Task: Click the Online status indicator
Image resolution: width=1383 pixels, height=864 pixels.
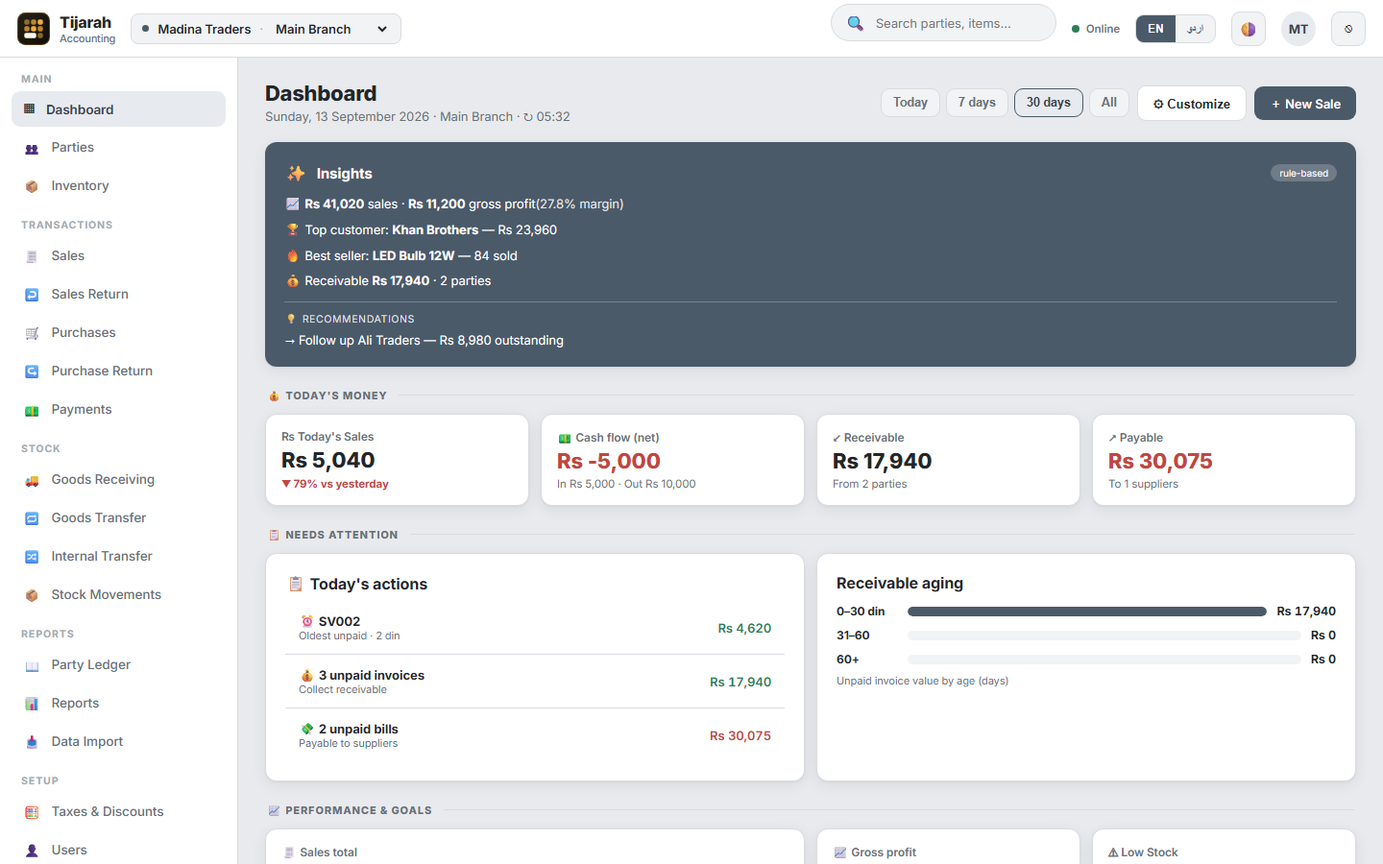Action: pyautogui.click(x=1096, y=29)
